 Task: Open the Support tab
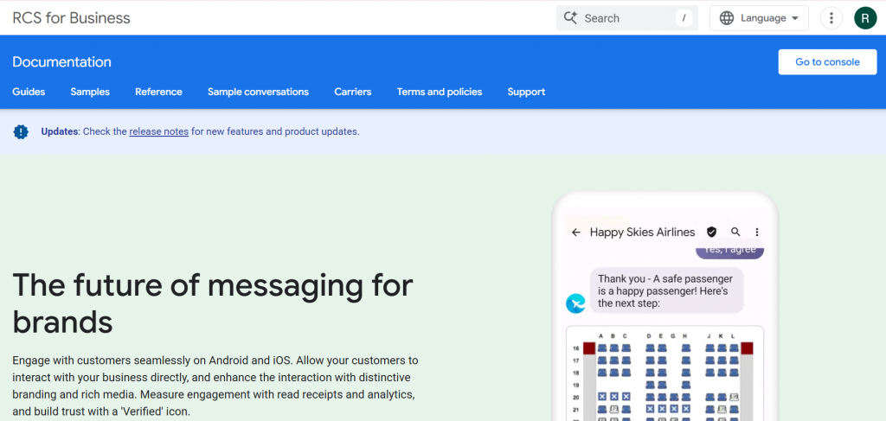526,92
